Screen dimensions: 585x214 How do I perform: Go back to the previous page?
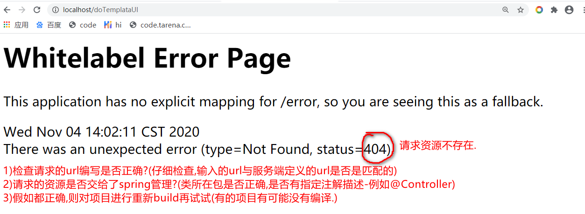tap(7, 10)
